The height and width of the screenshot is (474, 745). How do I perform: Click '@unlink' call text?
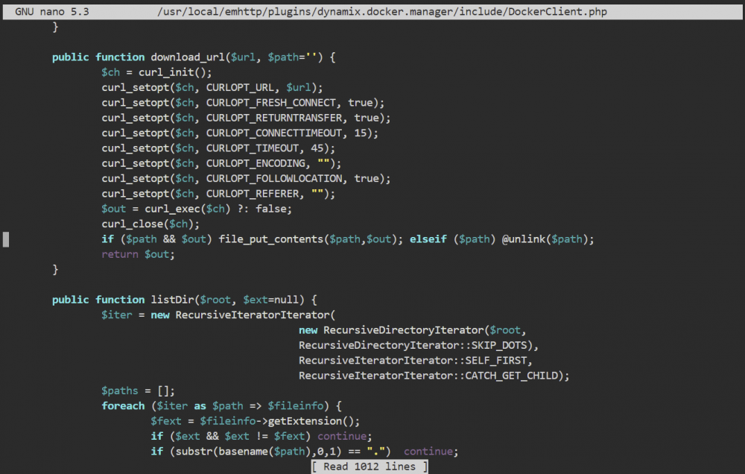tap(524, 239)
